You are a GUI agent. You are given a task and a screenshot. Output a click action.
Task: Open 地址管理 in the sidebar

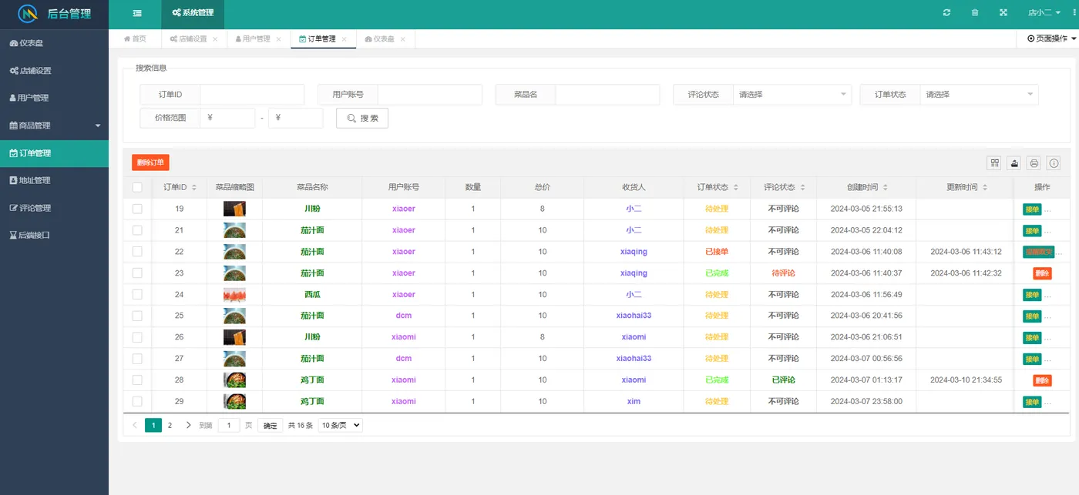(54, 180)
